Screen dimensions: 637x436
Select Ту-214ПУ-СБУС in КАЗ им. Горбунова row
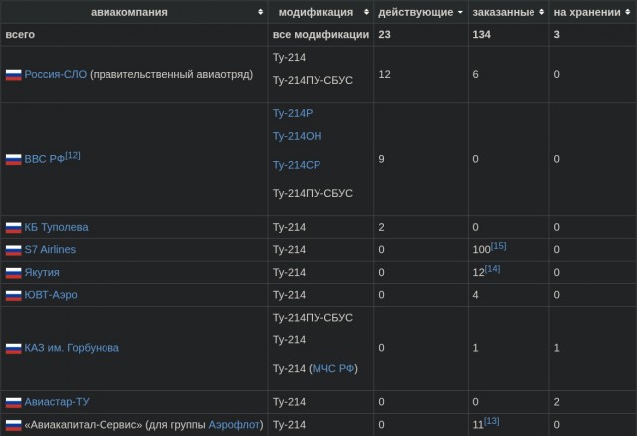[313, 318]
